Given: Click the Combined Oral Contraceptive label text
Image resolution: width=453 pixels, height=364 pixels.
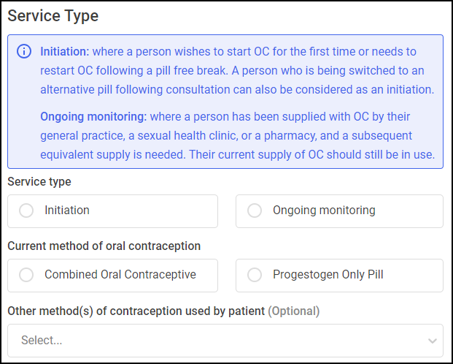Looking at the screenshot, I should 120,275.
